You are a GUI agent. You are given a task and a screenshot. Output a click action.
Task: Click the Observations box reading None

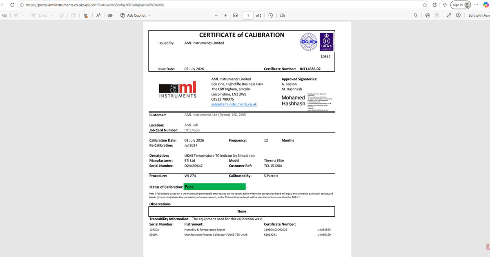pyautogui.click(x=242, y=211)
